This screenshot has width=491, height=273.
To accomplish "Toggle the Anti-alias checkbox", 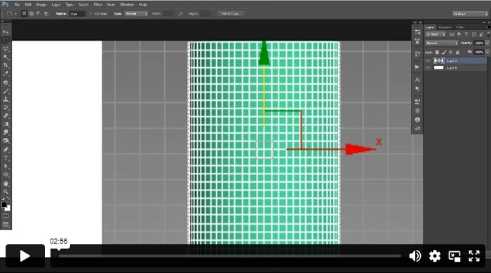I will tap(90, 14).
